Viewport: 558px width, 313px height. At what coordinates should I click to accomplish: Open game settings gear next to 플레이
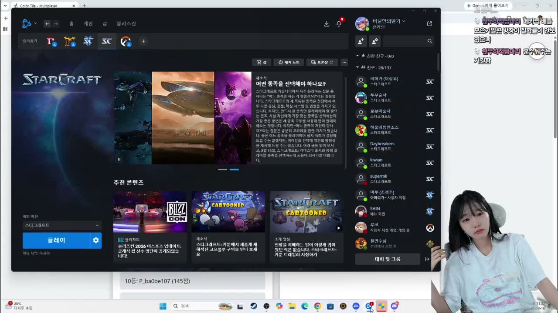click(x=96, y=240)
